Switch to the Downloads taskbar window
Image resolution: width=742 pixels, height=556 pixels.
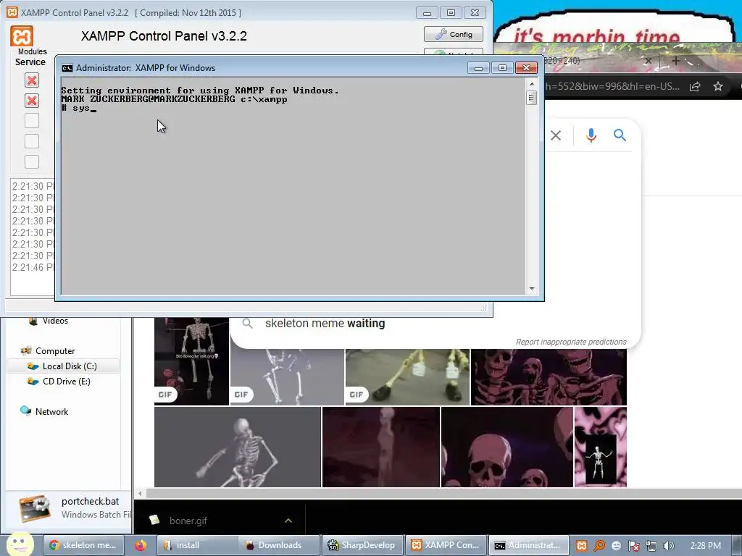click(279, 545)
